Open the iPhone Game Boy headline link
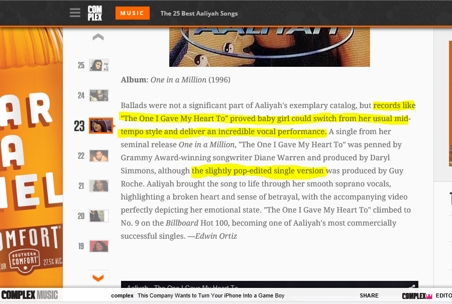Screen dimensions: 452x304 tap(211, 295)
